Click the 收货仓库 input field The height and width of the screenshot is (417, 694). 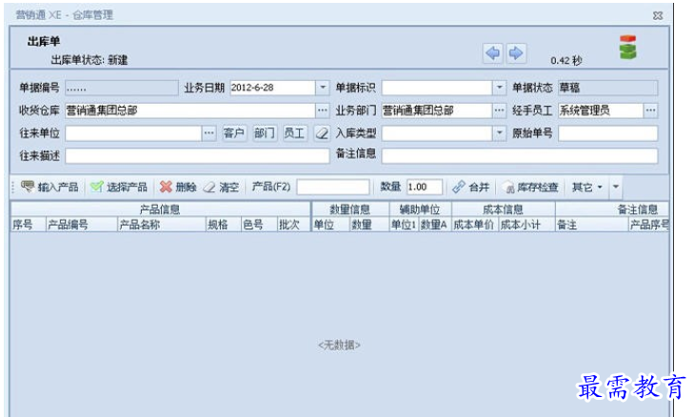[190, 110]
